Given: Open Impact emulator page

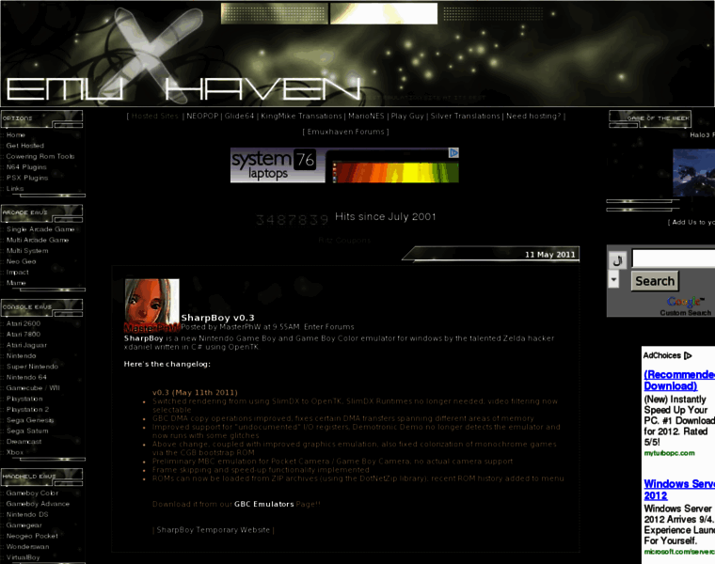Looking at the screenshot, I should coord(17,272).
